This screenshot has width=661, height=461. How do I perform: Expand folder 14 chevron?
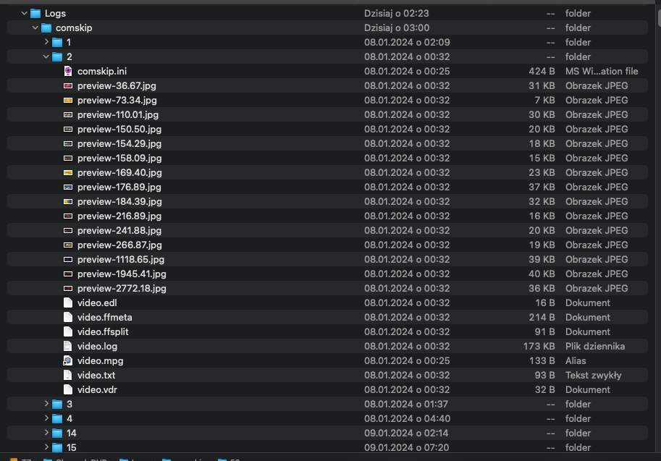46,433
